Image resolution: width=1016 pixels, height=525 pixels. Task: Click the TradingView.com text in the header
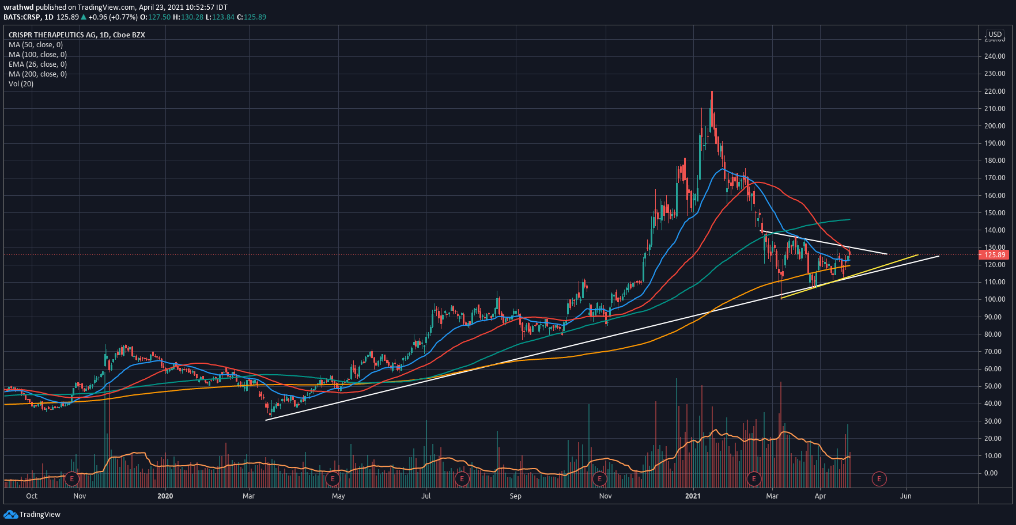click(107, 7)
